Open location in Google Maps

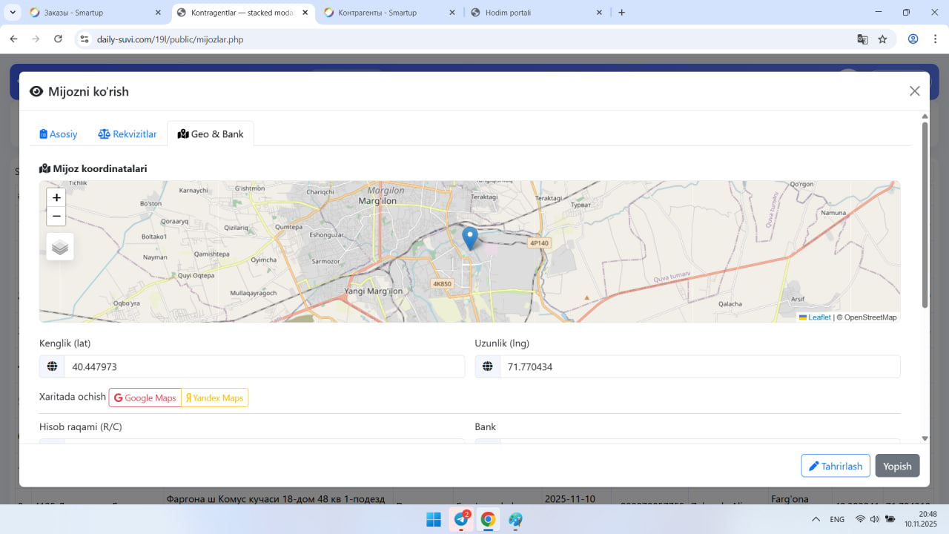tap(145, 398)
